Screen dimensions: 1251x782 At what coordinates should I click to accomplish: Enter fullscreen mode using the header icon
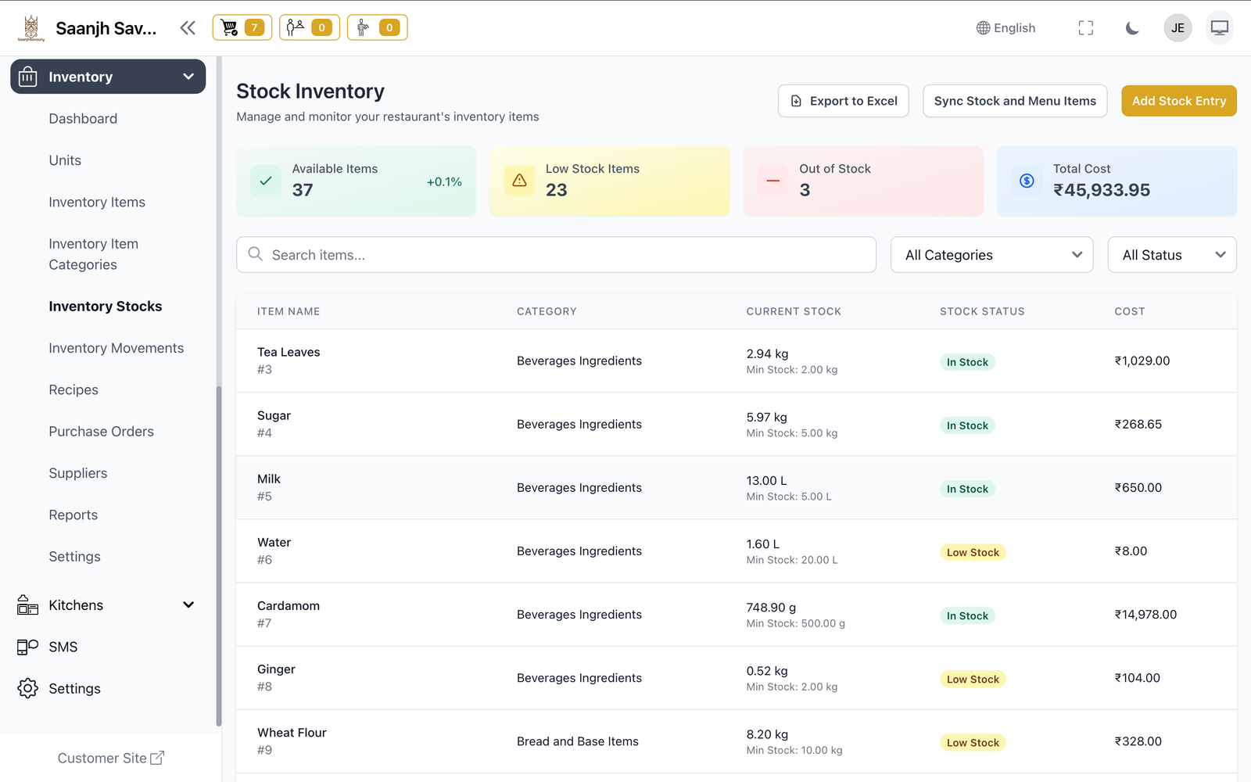(x=1085, y=28)
